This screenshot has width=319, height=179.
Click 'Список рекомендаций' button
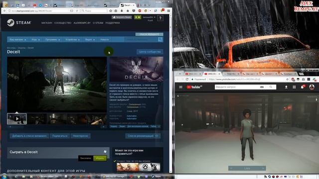pos(143,136)
